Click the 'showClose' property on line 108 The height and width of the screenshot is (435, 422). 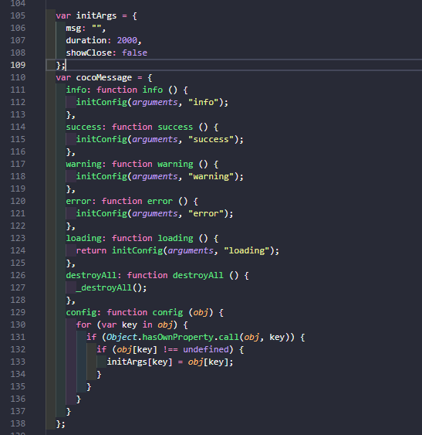pos(89,53)
